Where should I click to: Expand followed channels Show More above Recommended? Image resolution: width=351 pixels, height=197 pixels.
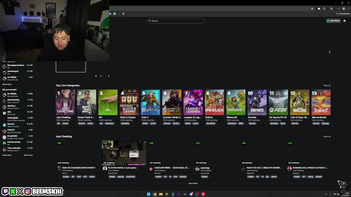pyautogui.click(x=7, y=84)
